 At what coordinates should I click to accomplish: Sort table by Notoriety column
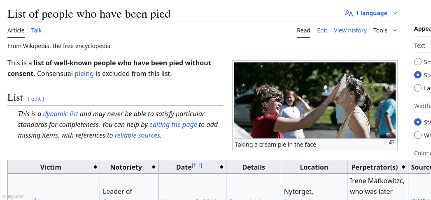[154, 167]
